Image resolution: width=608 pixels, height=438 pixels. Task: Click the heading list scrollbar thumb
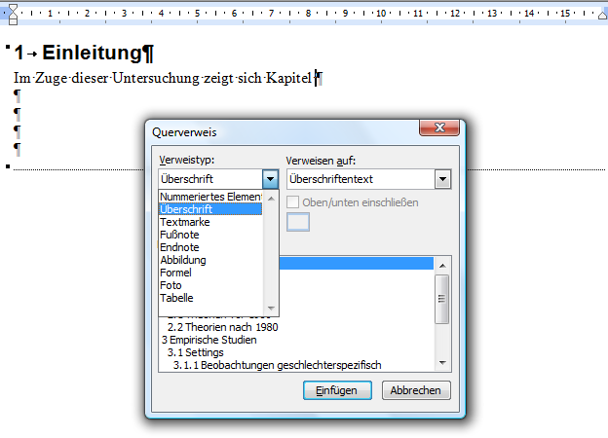coord(442,299)
